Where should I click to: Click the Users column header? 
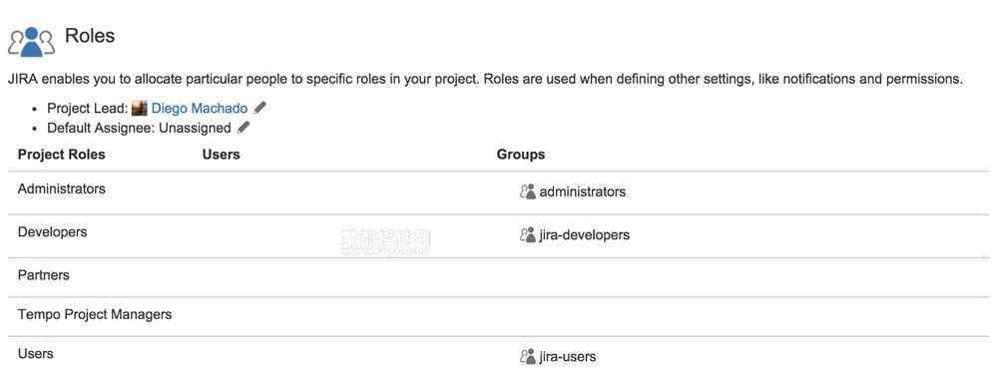[x=221, y=155]
